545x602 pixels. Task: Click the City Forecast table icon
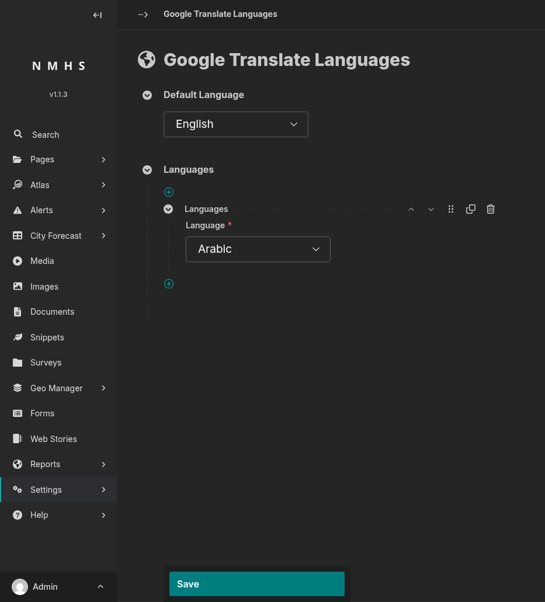(18, 235)
